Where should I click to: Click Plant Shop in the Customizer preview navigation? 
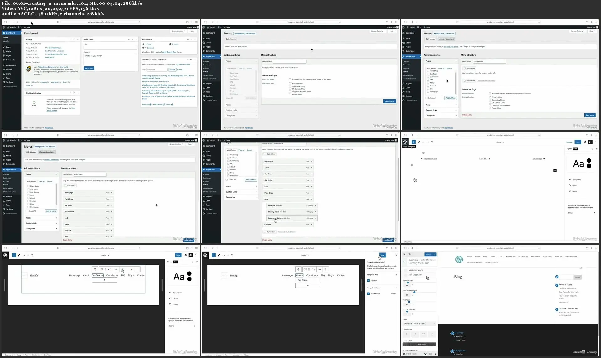coord(547,257)
